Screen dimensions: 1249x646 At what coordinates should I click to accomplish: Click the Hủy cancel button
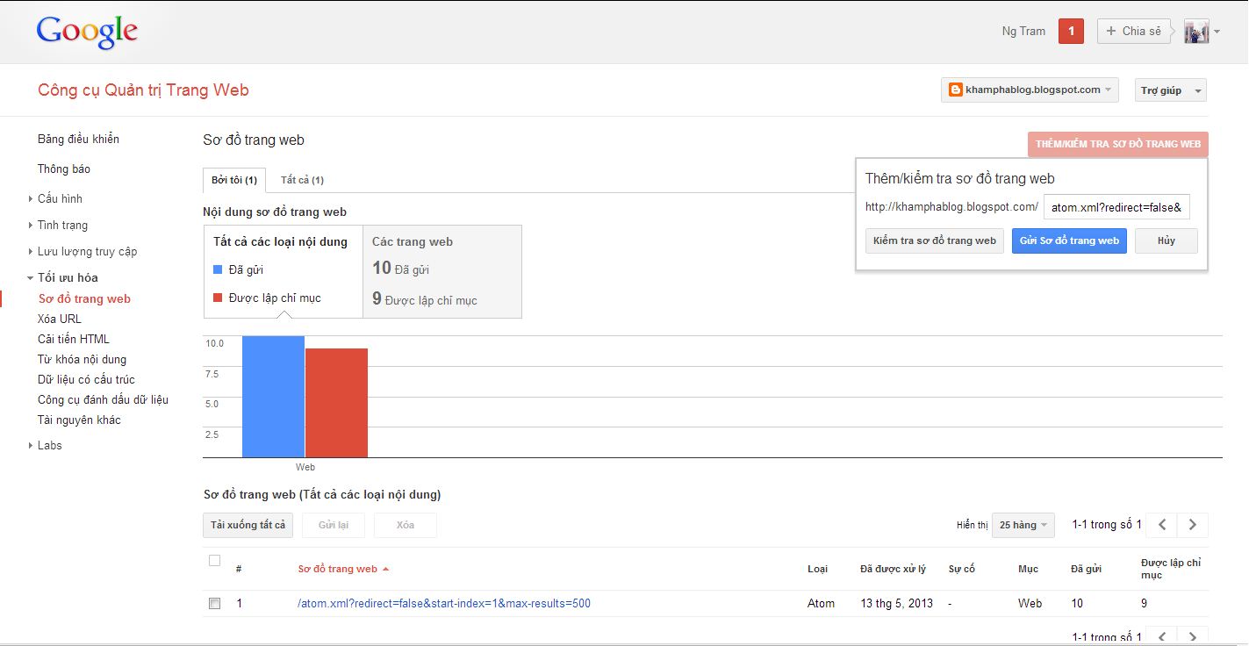click(1166, 240)
